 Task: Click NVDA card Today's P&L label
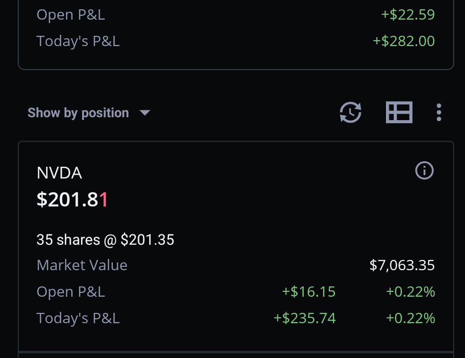coord(78,318)
